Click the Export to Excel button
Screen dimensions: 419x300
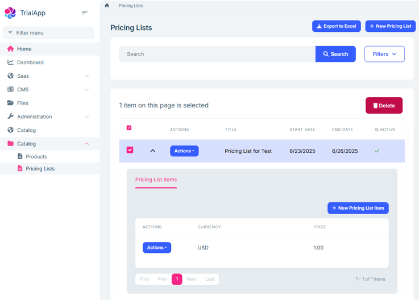337,26
